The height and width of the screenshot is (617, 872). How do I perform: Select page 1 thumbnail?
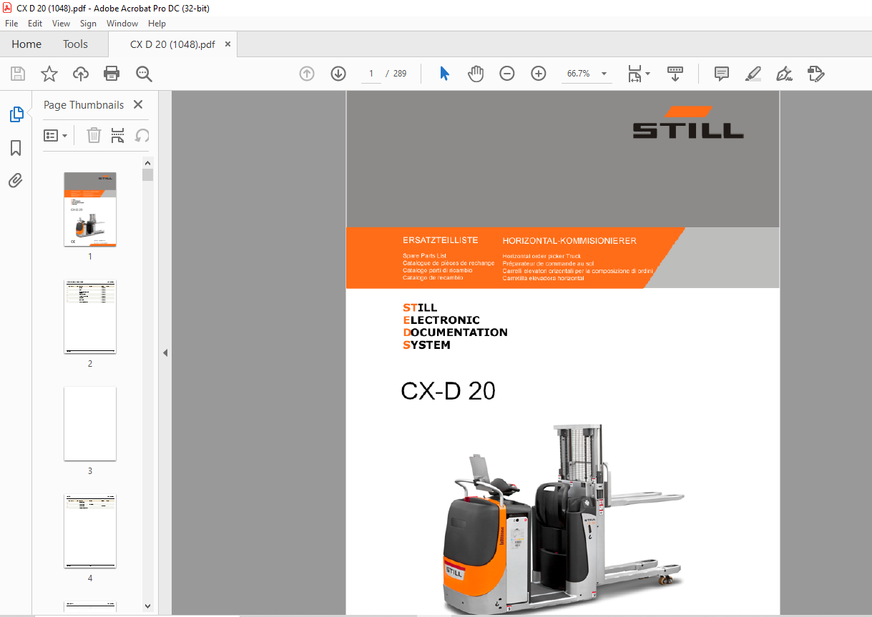[x=90, y=209]
